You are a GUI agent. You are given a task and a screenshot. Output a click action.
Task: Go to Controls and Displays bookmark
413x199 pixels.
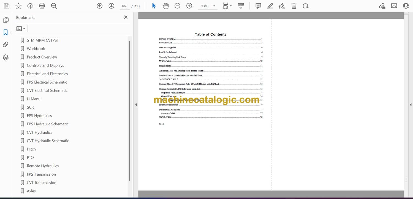pos(45,65)
